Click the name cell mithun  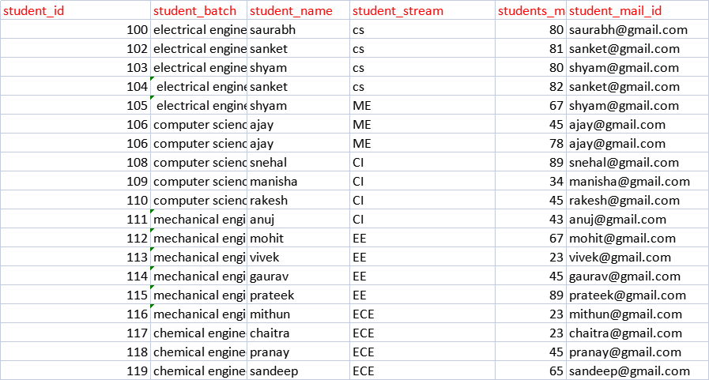(x=298, y=314)
